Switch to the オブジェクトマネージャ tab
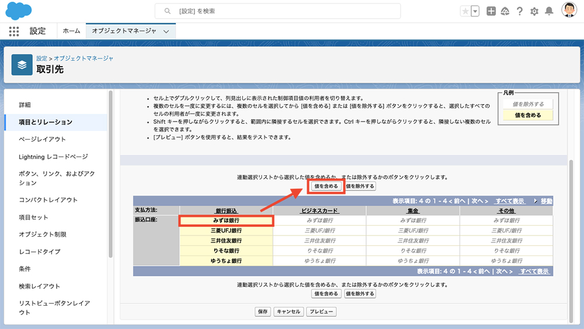This screenshot has height=329, width=584. click(x=124, y=31)
